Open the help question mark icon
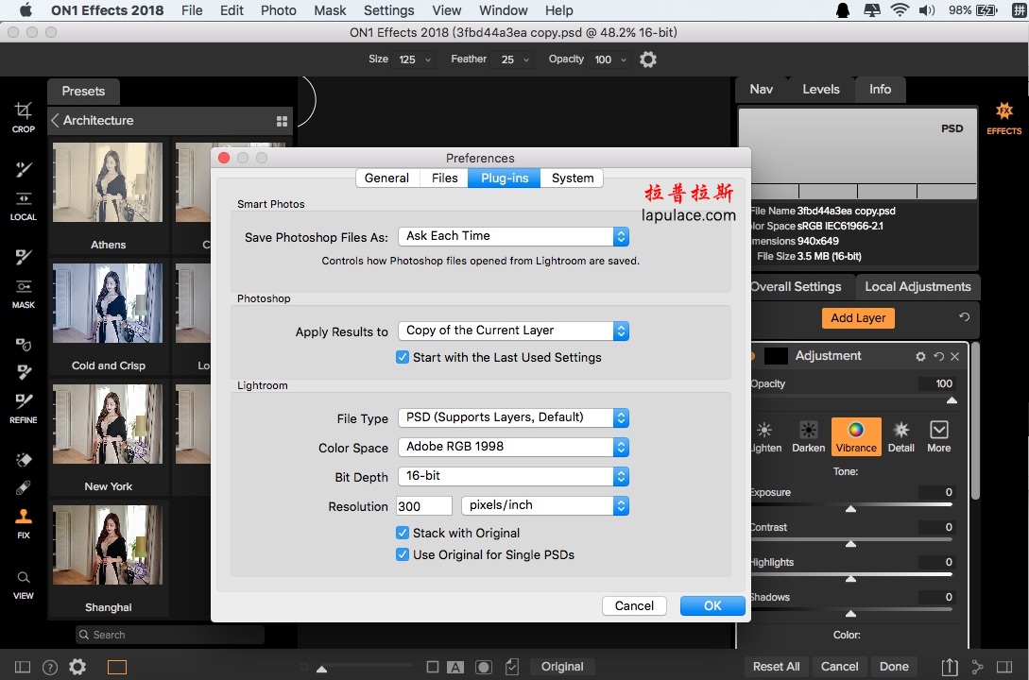The width and height of the screenshot is (1029, 680). (50, 668)
